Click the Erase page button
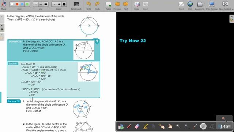The image size is (234, 132). tap(137, 5)
